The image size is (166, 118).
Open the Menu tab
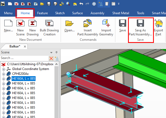(x=8, y=13)
